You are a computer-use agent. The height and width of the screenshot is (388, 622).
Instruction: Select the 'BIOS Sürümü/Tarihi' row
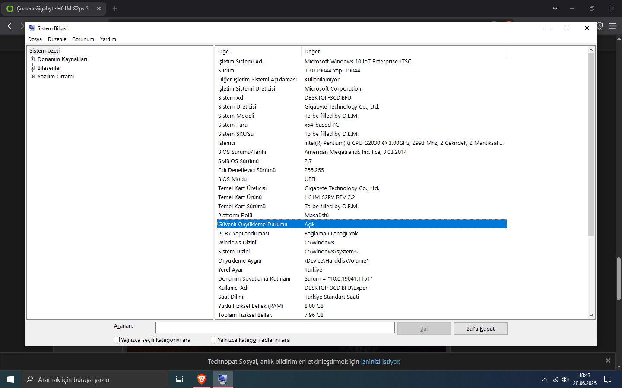(x=362, y=152)
